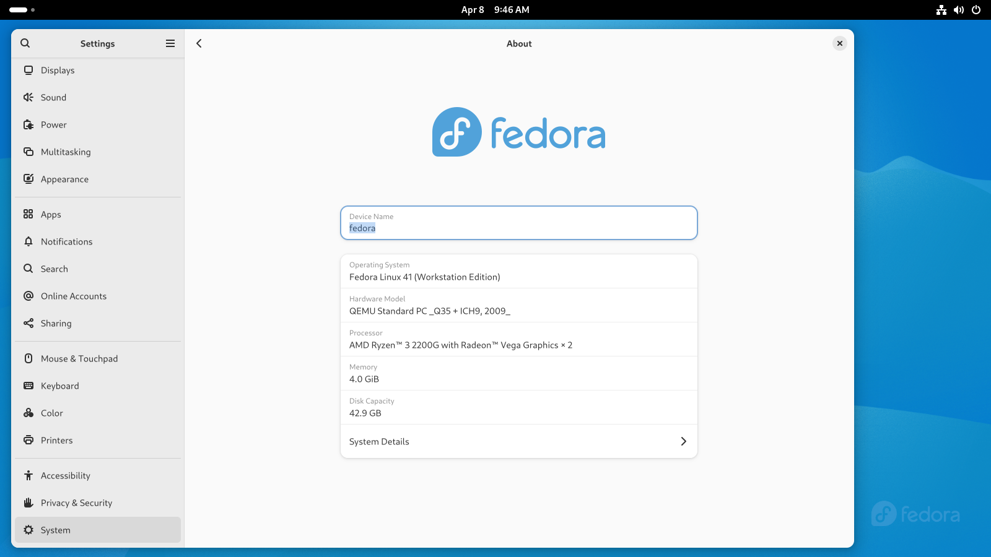Screen dimensions: 991x557
Task: Click the Notifications bell icon
Action: (x=28, y=241)
